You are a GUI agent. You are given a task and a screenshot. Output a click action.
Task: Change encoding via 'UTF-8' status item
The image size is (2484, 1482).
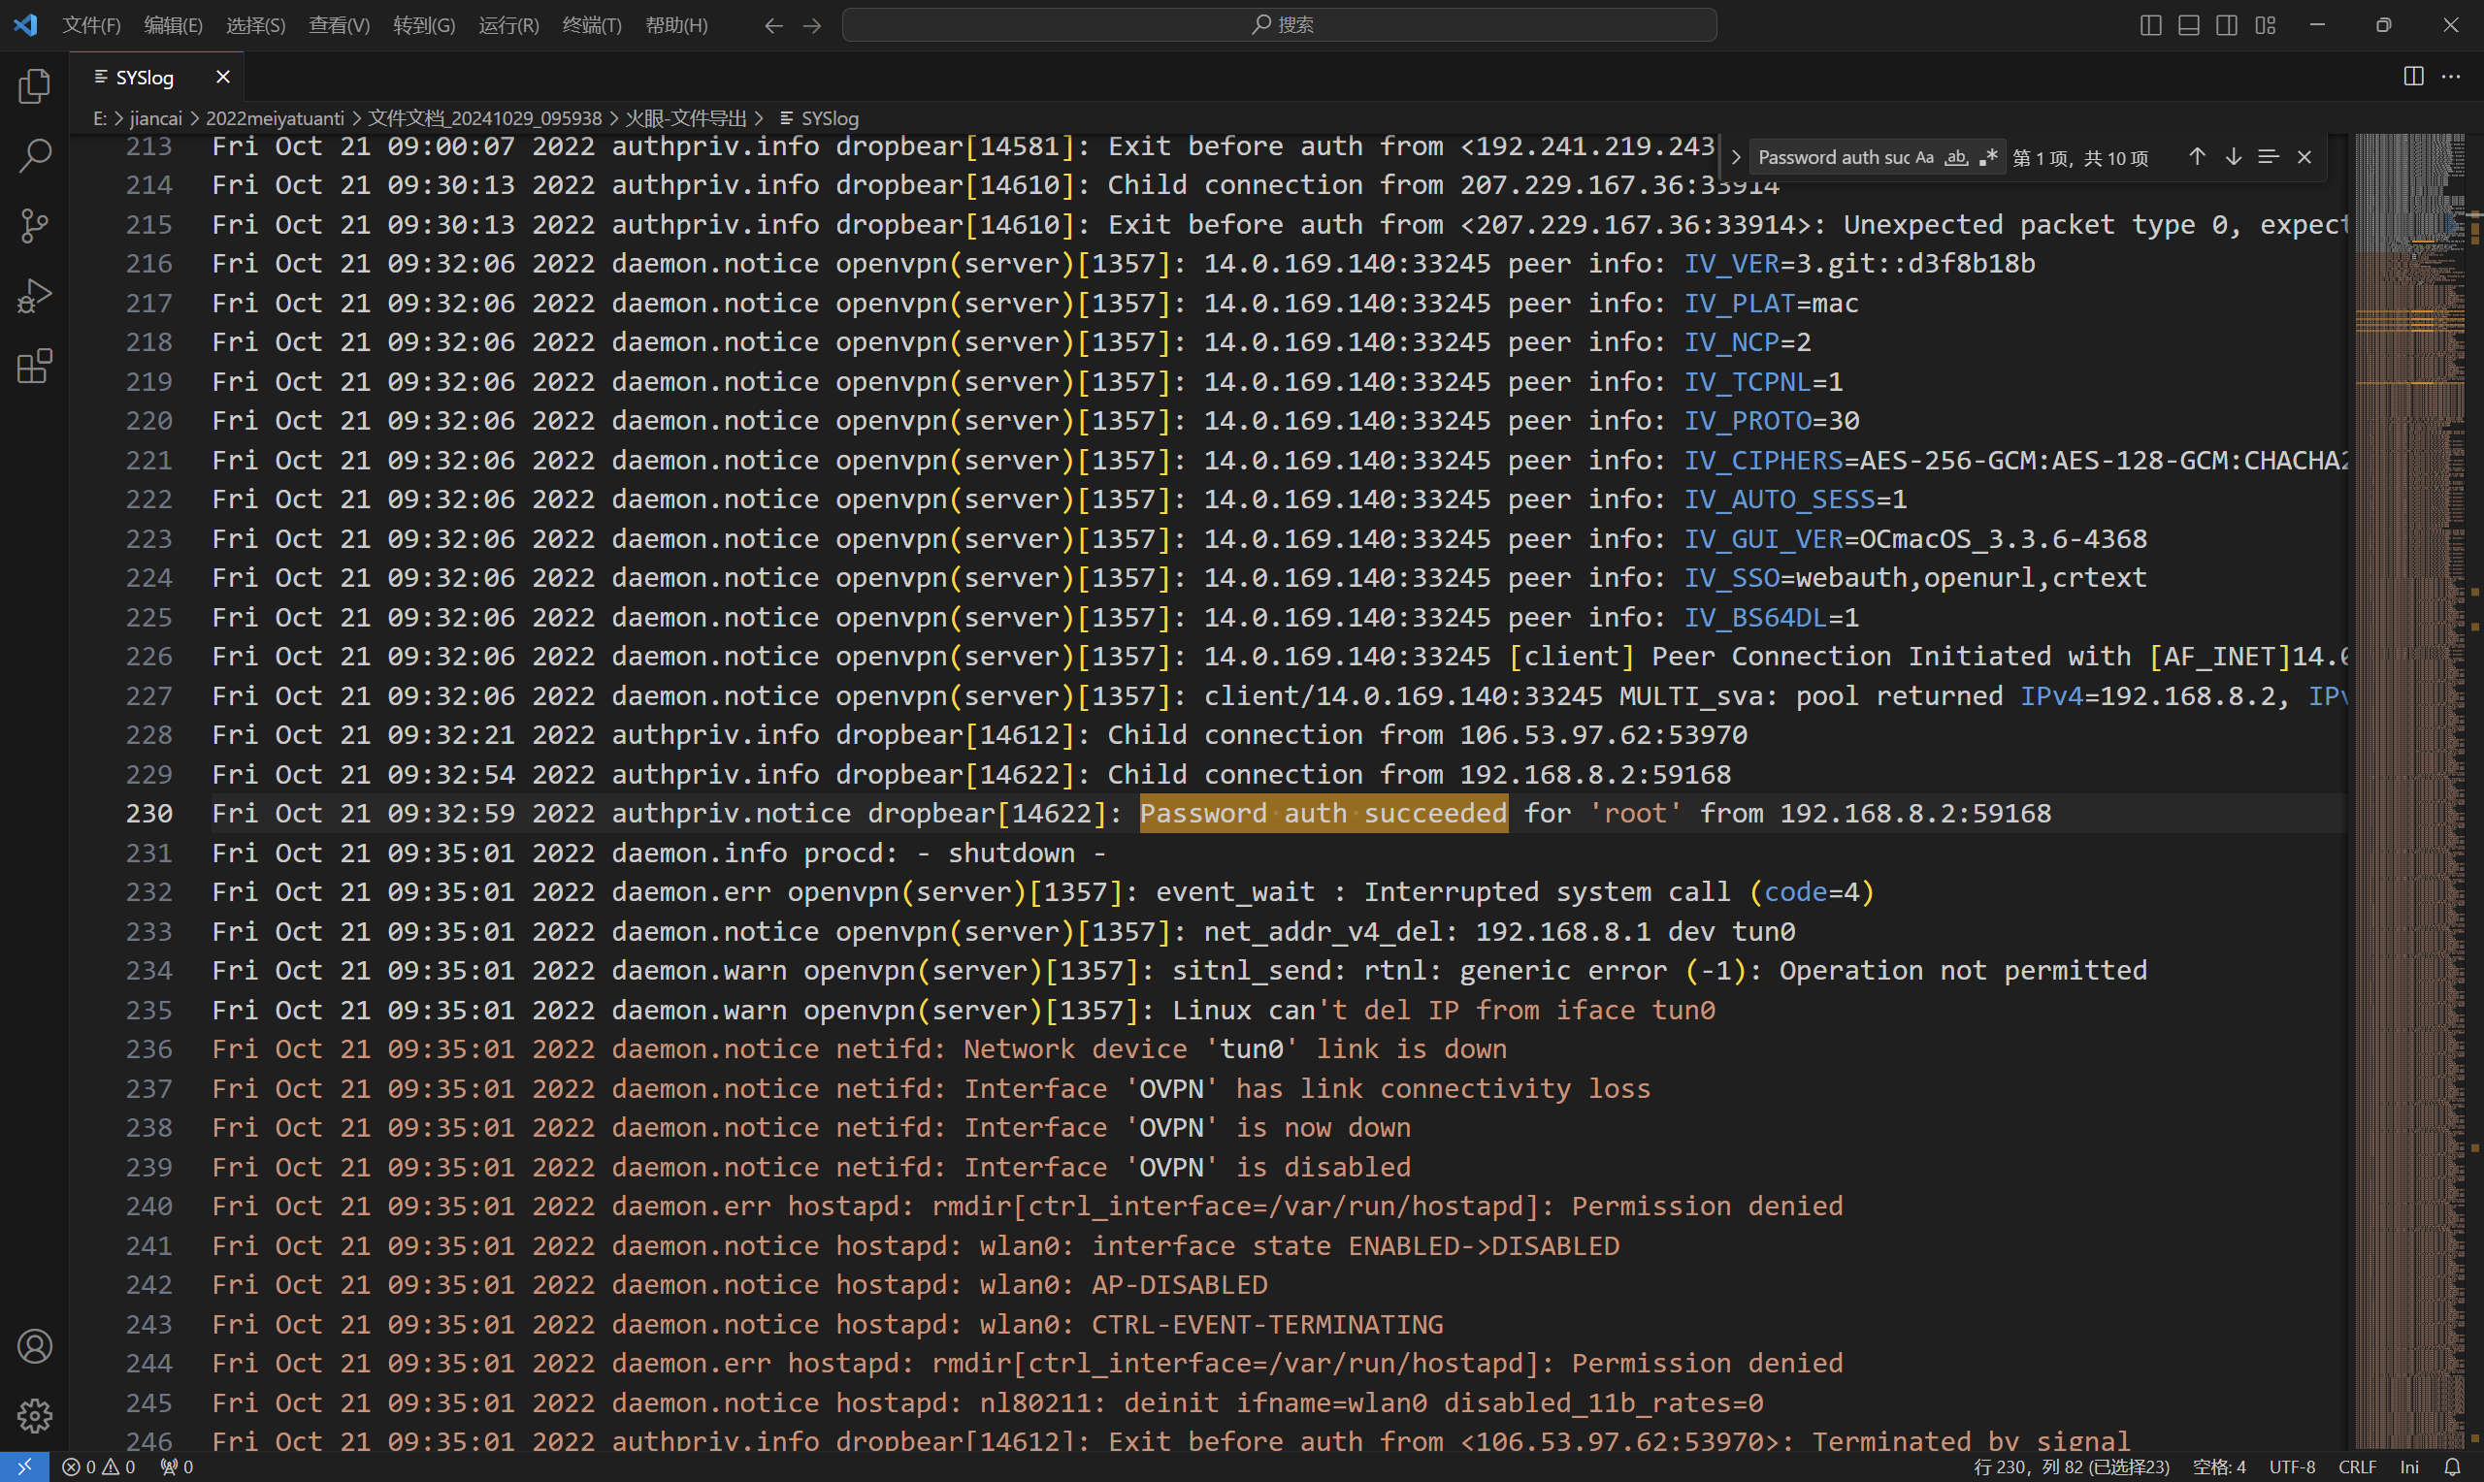click(x=2292, y=1467)
